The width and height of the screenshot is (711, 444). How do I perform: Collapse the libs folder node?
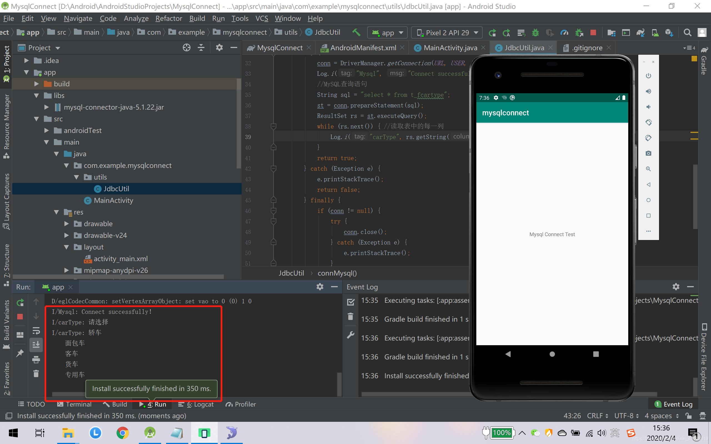click(36, 96)
